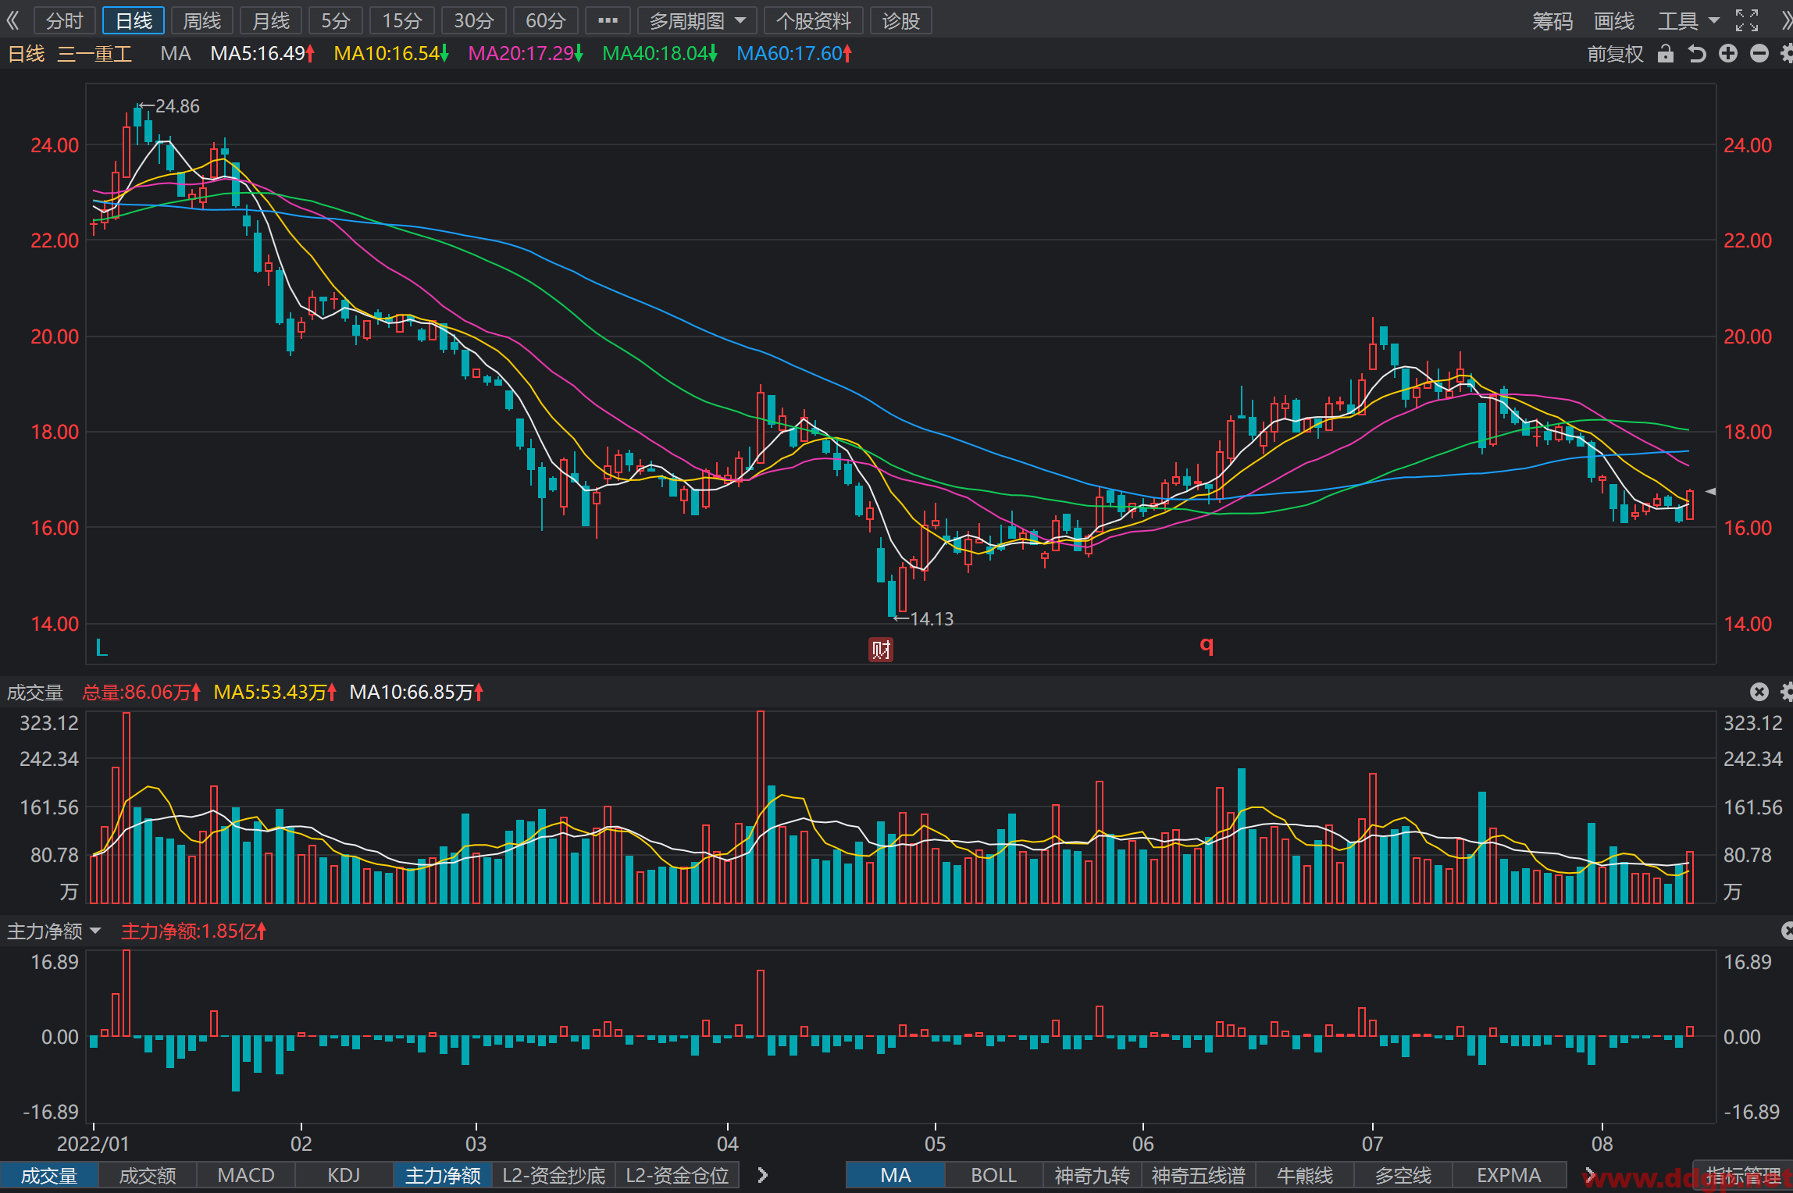Screen dimensions: 1793x1193
Task: Click the 财 financial report marker
Action: (x=881, y=649)
